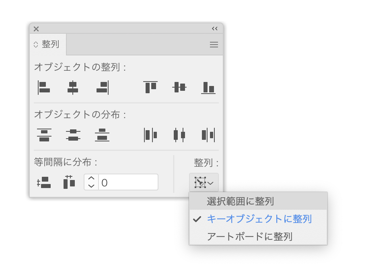Select the horizontal align left icon
The image size is (366, 270).
point(43,88)
